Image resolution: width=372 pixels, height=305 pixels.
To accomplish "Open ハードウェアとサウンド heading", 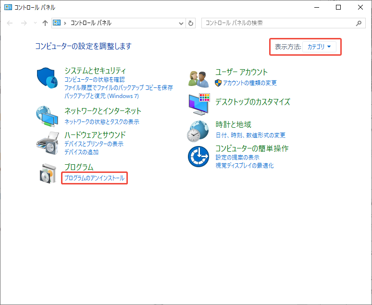I will (95, 135).
